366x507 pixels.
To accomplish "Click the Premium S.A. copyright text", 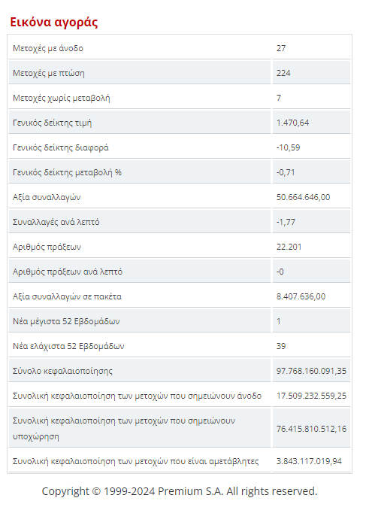I will click(180, 491).
